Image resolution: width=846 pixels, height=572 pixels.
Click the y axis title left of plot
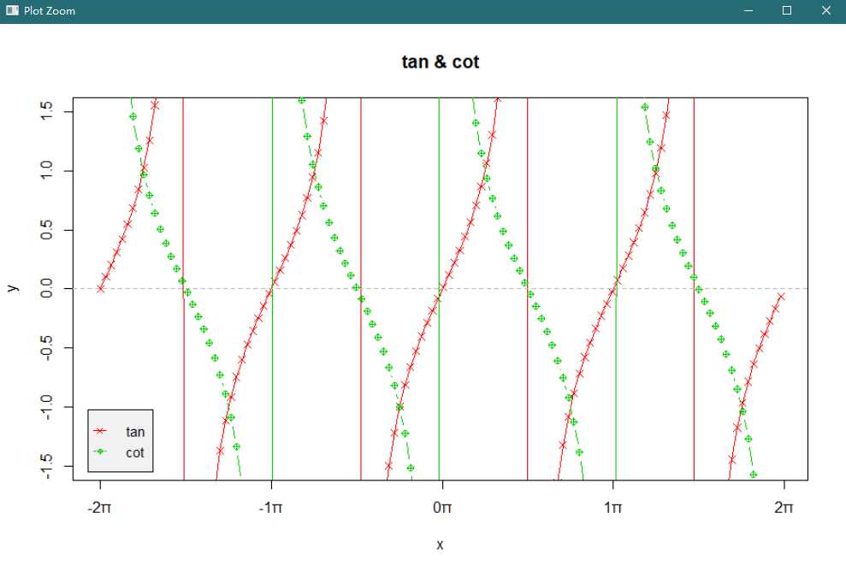pyautogui.click(x=13, y=288)
